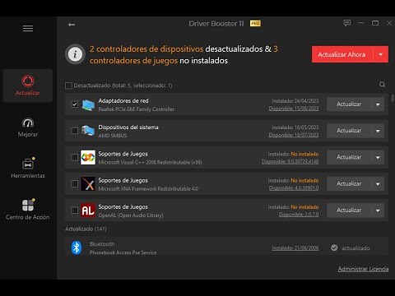Select the Actualizar sidebar tab
The image size is (395, 296).
28,86
